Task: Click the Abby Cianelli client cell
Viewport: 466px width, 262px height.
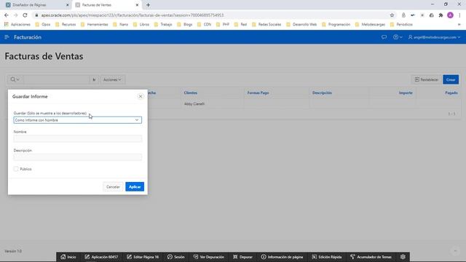Action: tap(194, 104)
